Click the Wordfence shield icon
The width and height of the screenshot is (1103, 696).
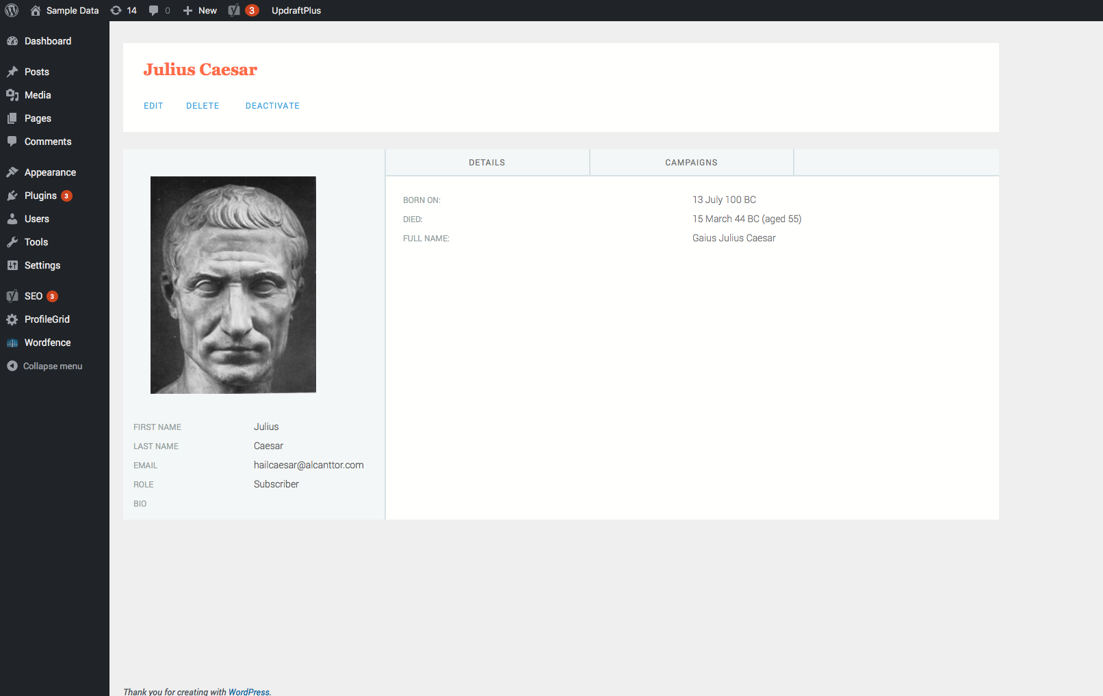coord(12,343)
